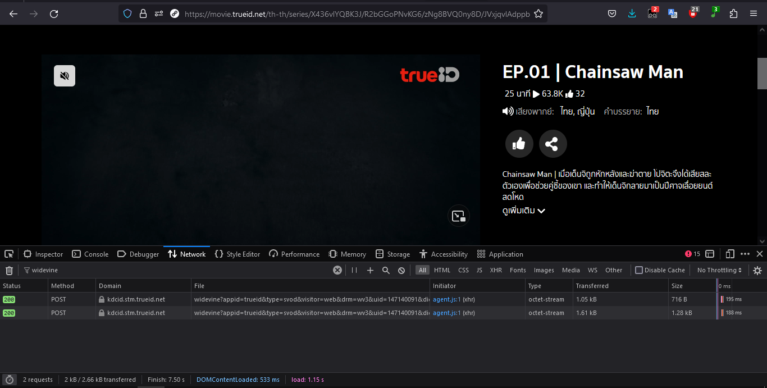
Task: Open the tracking protection shield icon
Action: click(x=127, y=13)
